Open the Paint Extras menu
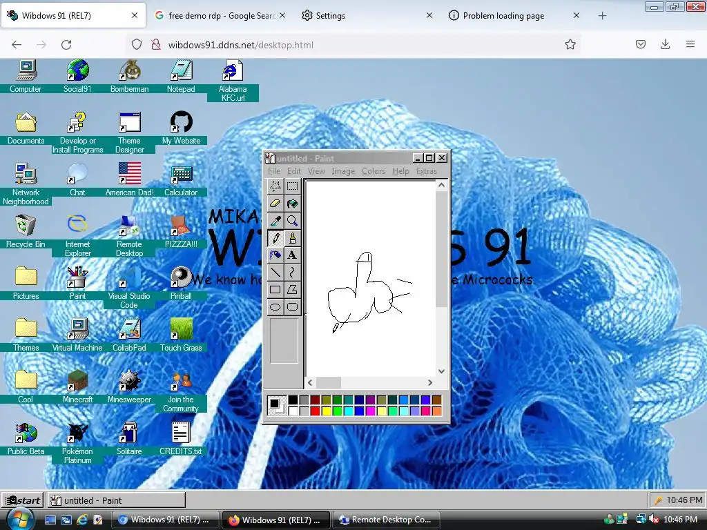This screenshot has width=707, height=530. coord(426,171)
